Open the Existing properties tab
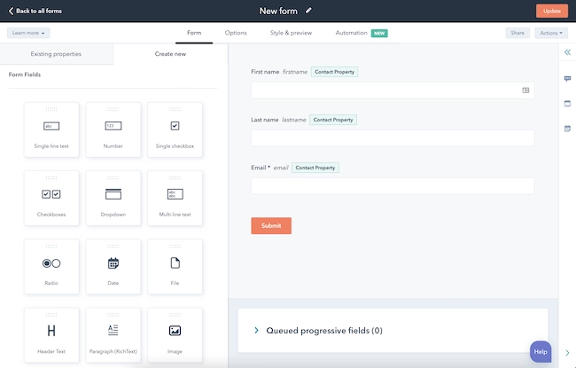Viewport: 576px width, 368px height. pos(57,54)
